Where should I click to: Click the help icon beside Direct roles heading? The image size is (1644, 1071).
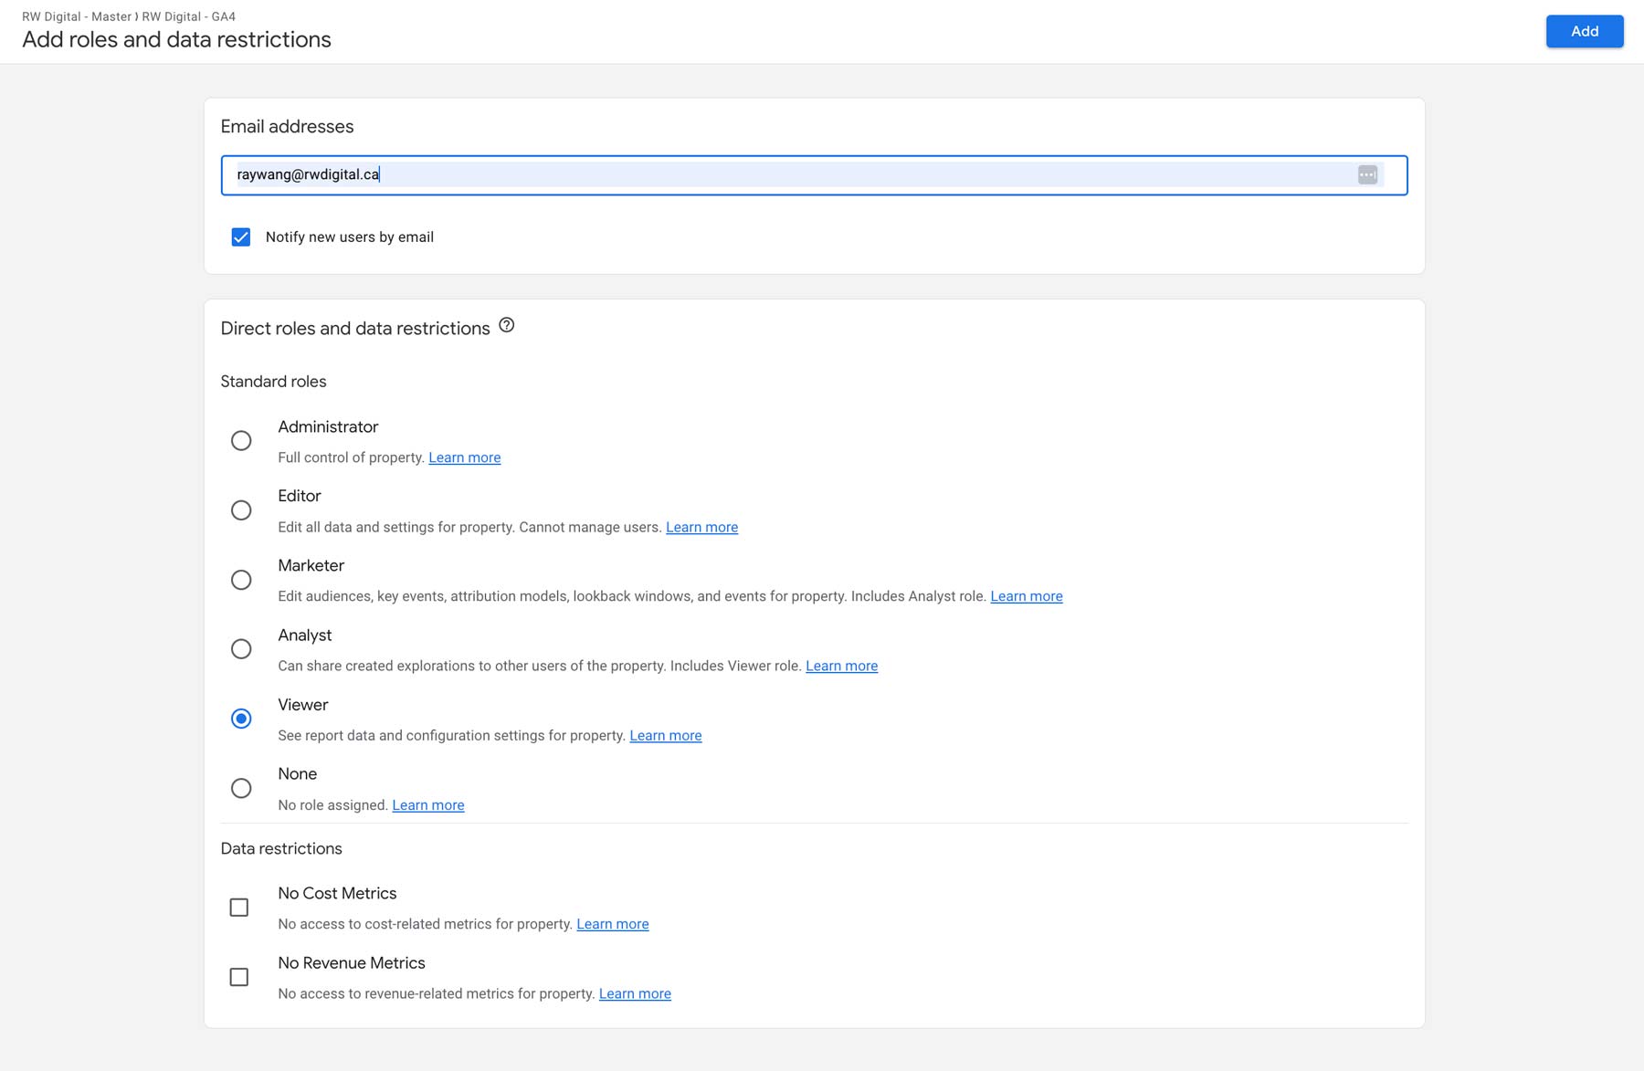(x=508, y=325)
